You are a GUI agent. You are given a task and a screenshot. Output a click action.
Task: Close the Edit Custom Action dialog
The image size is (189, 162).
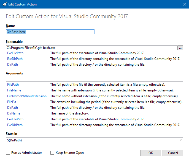coord(184,4)
